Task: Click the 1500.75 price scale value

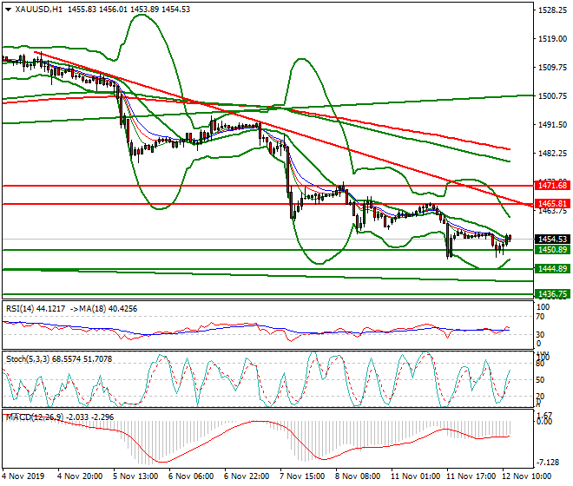Action: pos(552,96)
